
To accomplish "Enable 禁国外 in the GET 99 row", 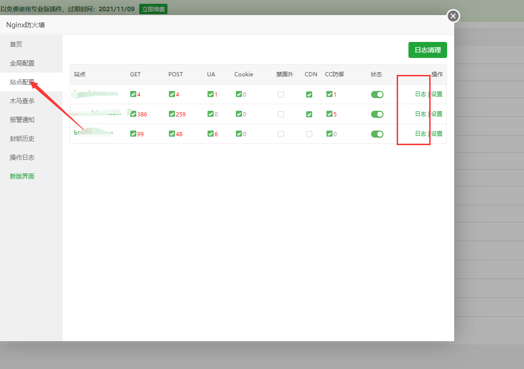I will [x=281, y=134].
